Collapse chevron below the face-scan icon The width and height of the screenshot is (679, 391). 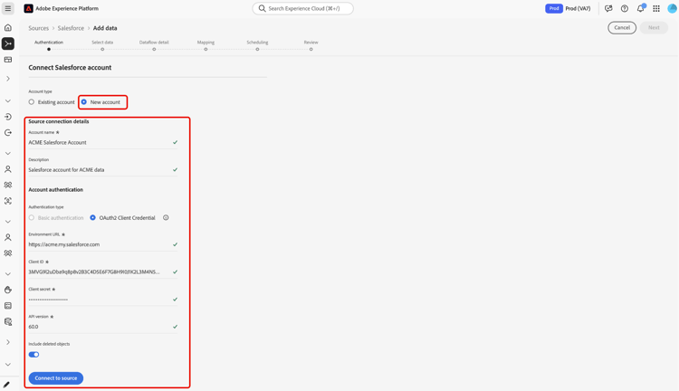[8, 222]
